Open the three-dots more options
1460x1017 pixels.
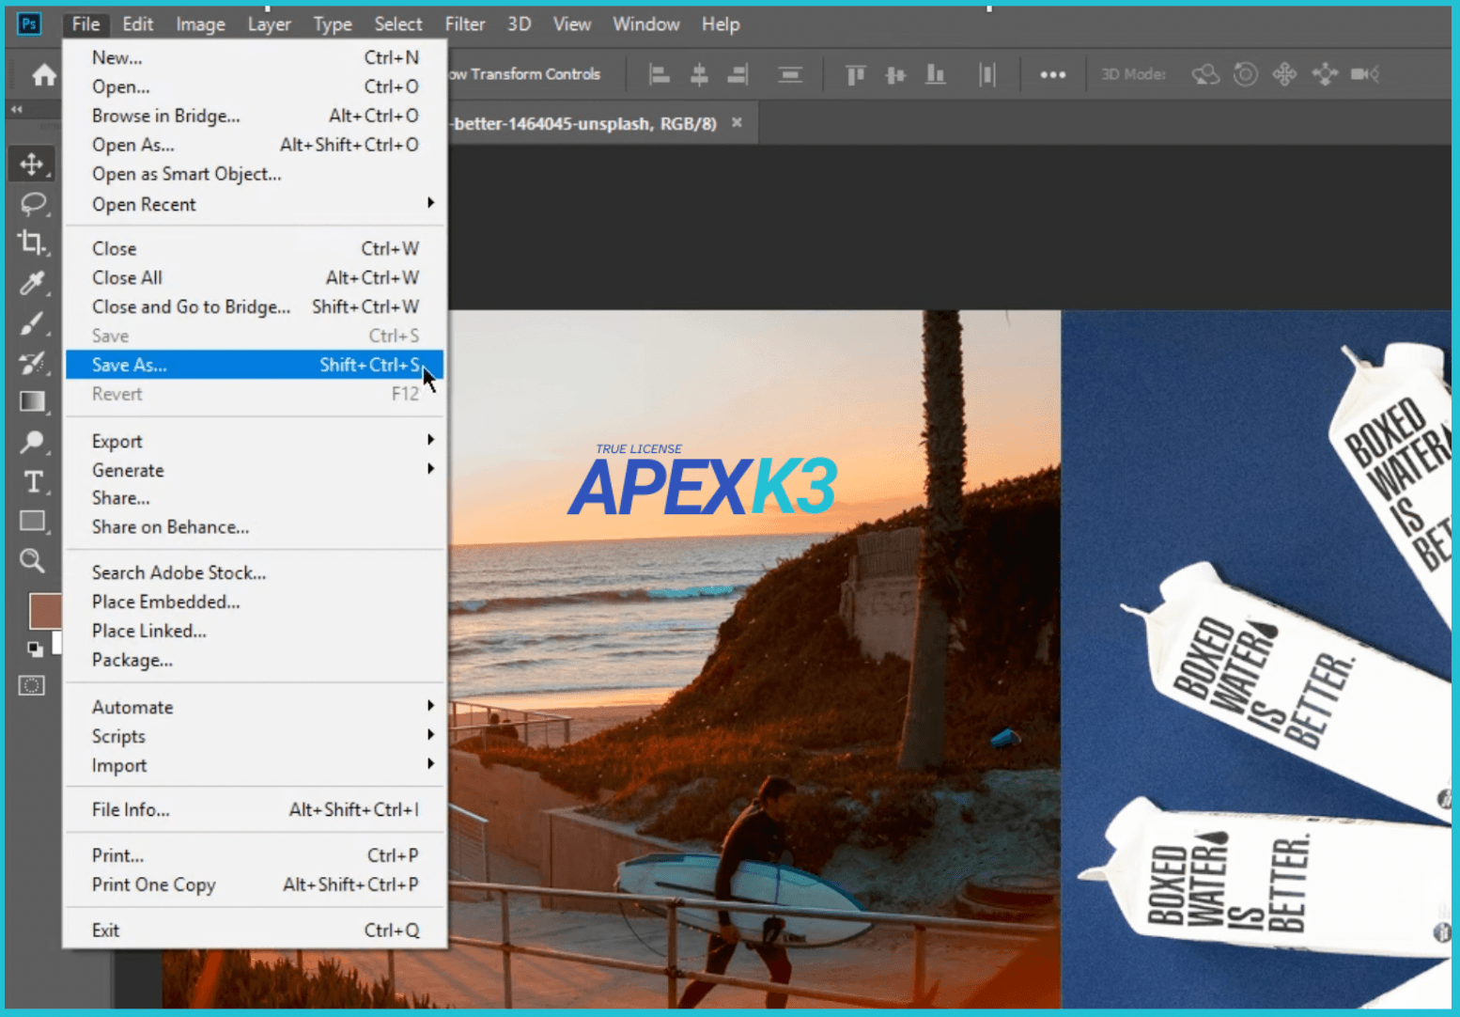(1052, 74)
